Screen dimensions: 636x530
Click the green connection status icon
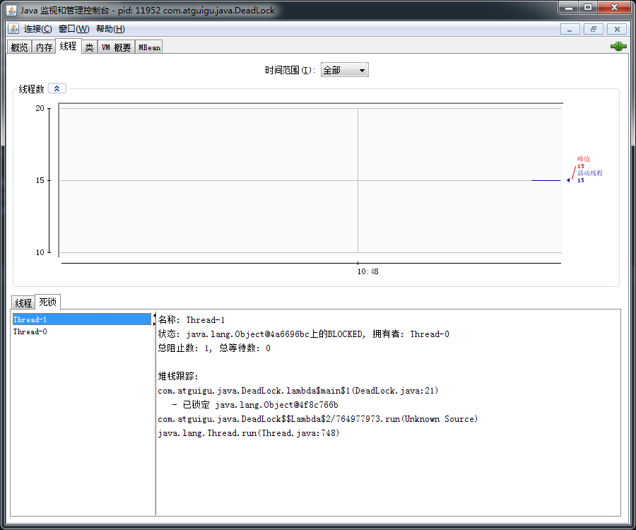[x=618, y=47]
